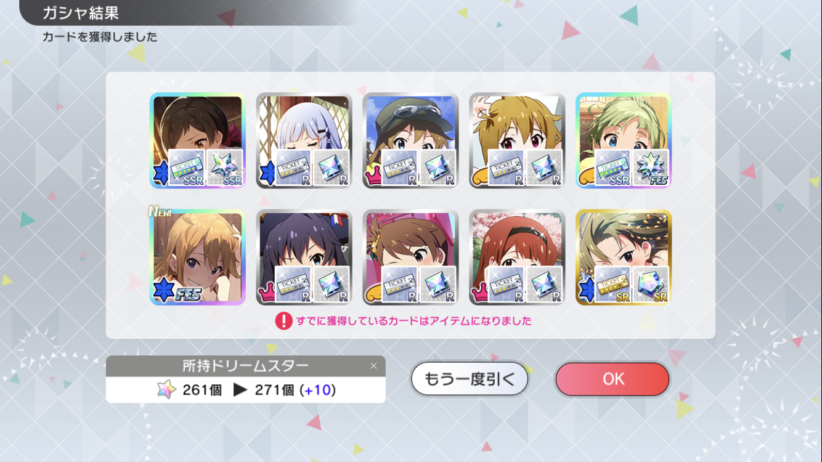Open the gold-framed SR card
Image resolution: width=822 pixels, height=462 pixels.
pyautogui.click(x=624, y=257)
